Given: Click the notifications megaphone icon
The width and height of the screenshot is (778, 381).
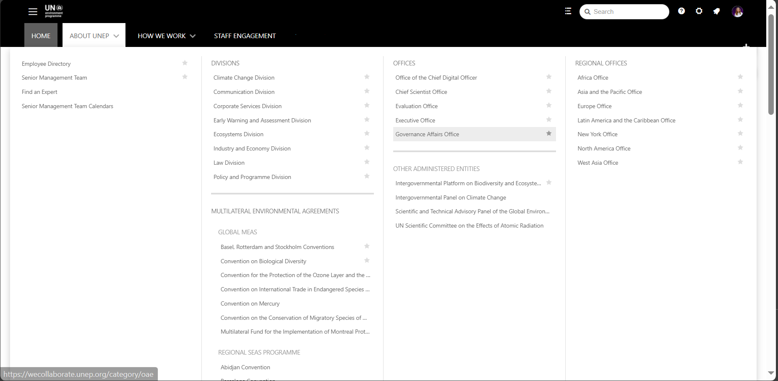Looking at the screenshot, I should [x=717, y=11].
